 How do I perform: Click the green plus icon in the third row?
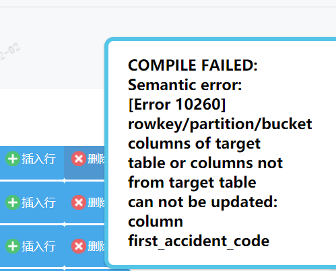[x=13, y=246]
